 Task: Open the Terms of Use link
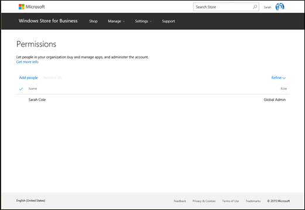[x=231, y=201]
